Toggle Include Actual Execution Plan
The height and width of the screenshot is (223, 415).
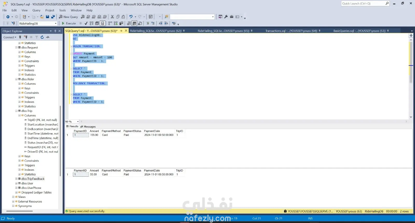pos(110,23)
